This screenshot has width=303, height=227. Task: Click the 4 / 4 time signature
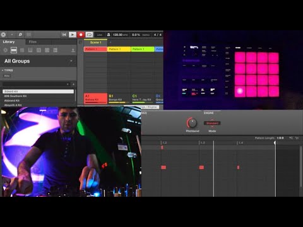point(158,35)
